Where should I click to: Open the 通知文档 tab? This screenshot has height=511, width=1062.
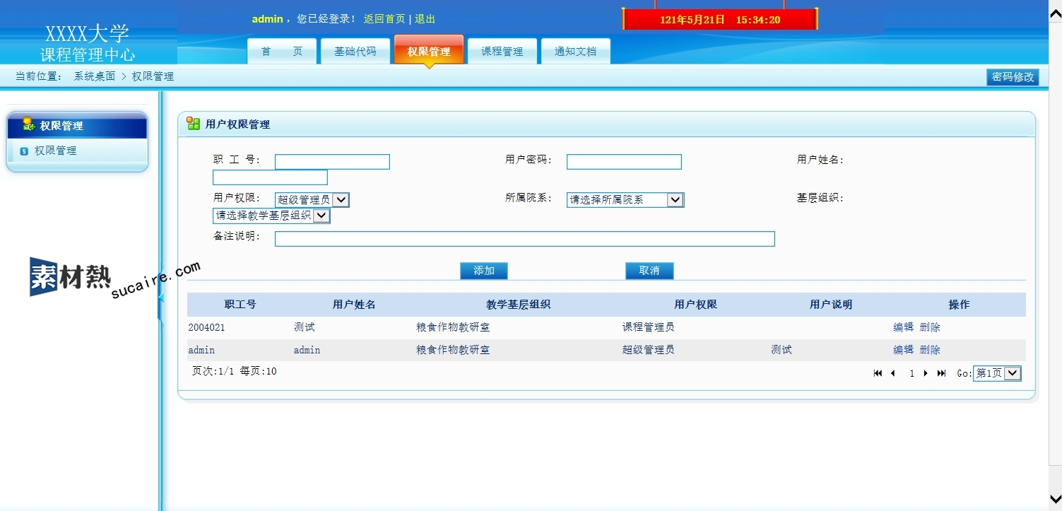(x=575, y=51)
